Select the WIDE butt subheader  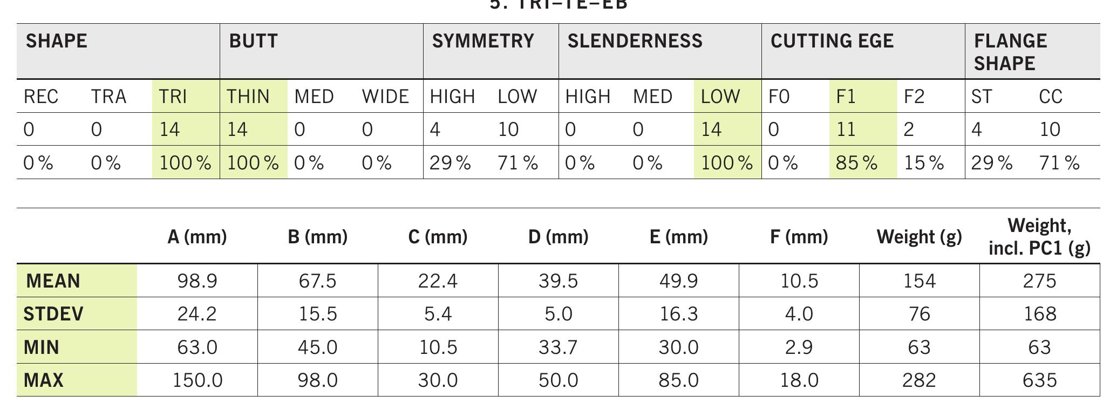pyautogui.click(x=385, y=97)
